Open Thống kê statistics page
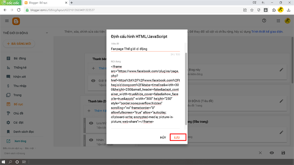The width and height of the screenshot is (294, 165). tap(20, 67)
